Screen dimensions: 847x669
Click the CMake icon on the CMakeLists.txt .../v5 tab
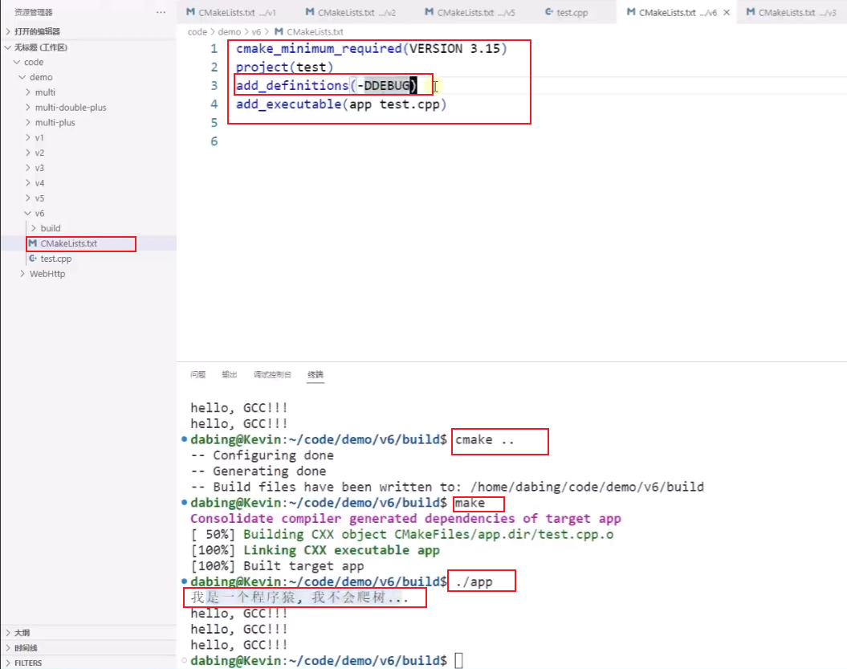(x=431, y=12)
